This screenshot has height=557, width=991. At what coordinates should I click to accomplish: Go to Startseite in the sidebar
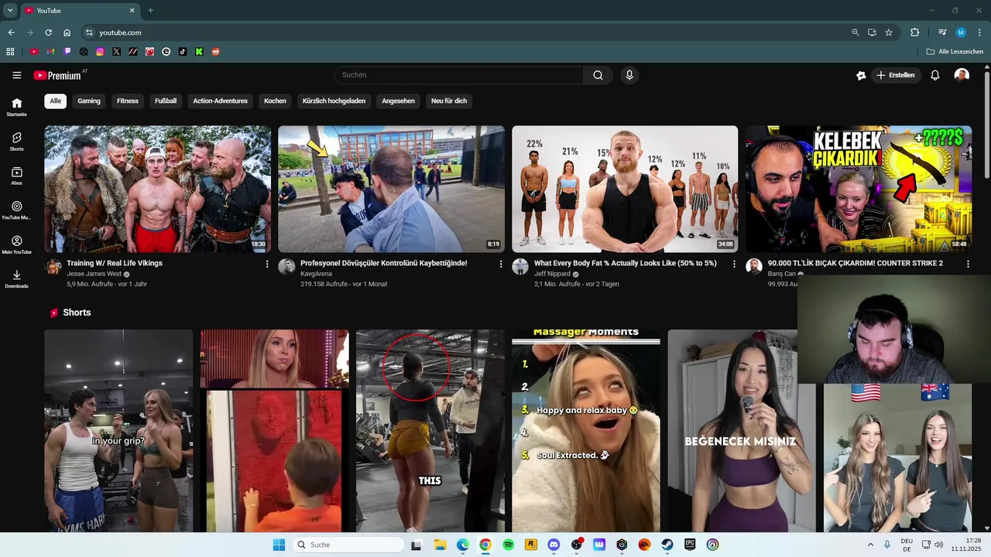point(16,107)
